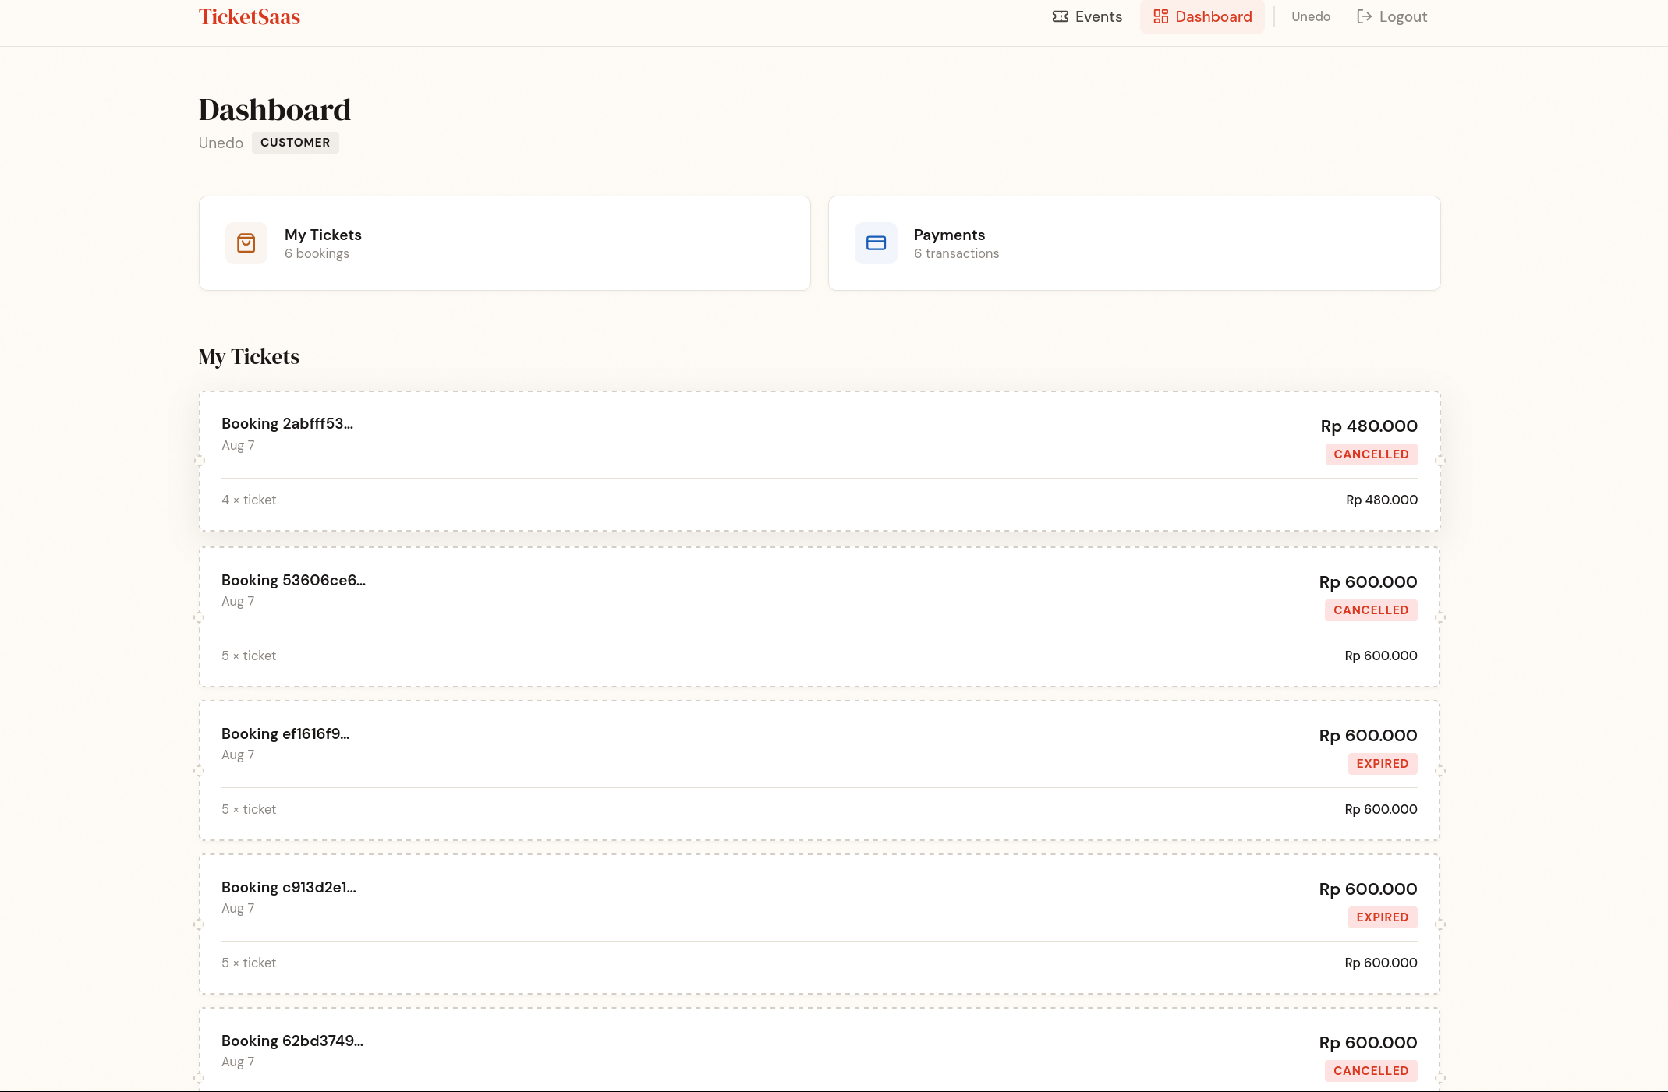This screenshot has width=1668, height=1092.
Task: Click Rp 480.000 total on Booking 2abfff53
Action: point(1369,426)
